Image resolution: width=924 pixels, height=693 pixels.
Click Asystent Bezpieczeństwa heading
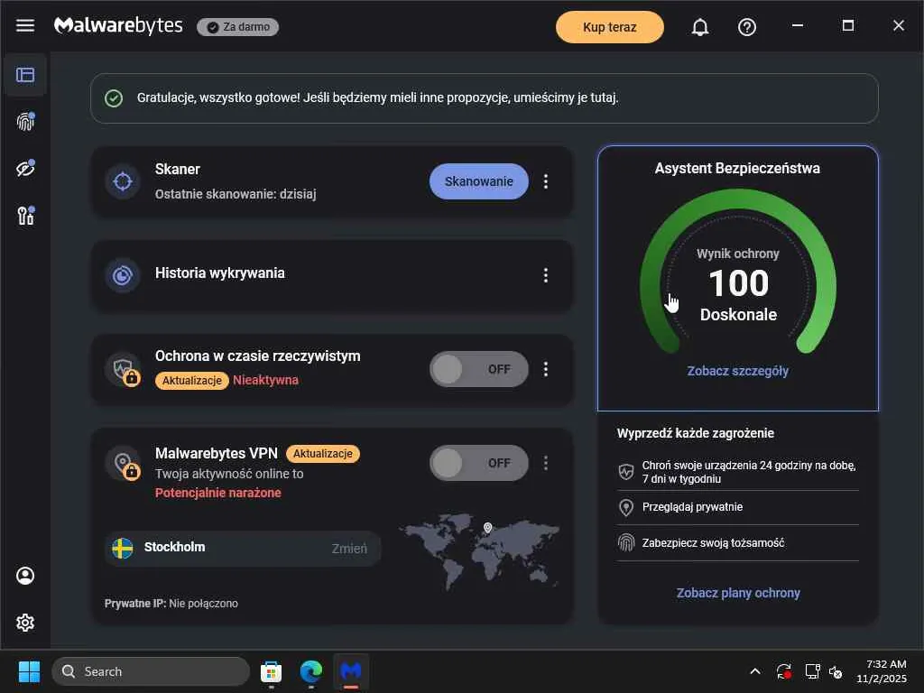[737, 169]
